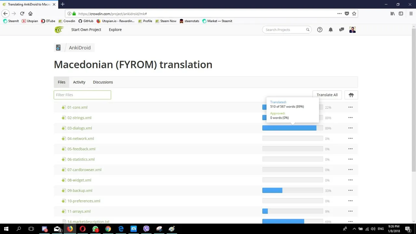Open the Utopian bookmark
416x234 pixels.
pos(30,21)
